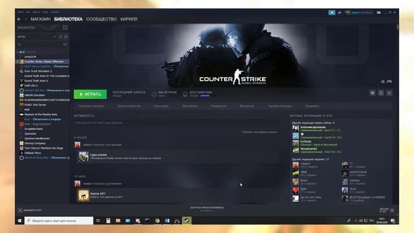Click friend NovaGrandII avatar
This screenshot has width=414, height=233.
[296, 150]
